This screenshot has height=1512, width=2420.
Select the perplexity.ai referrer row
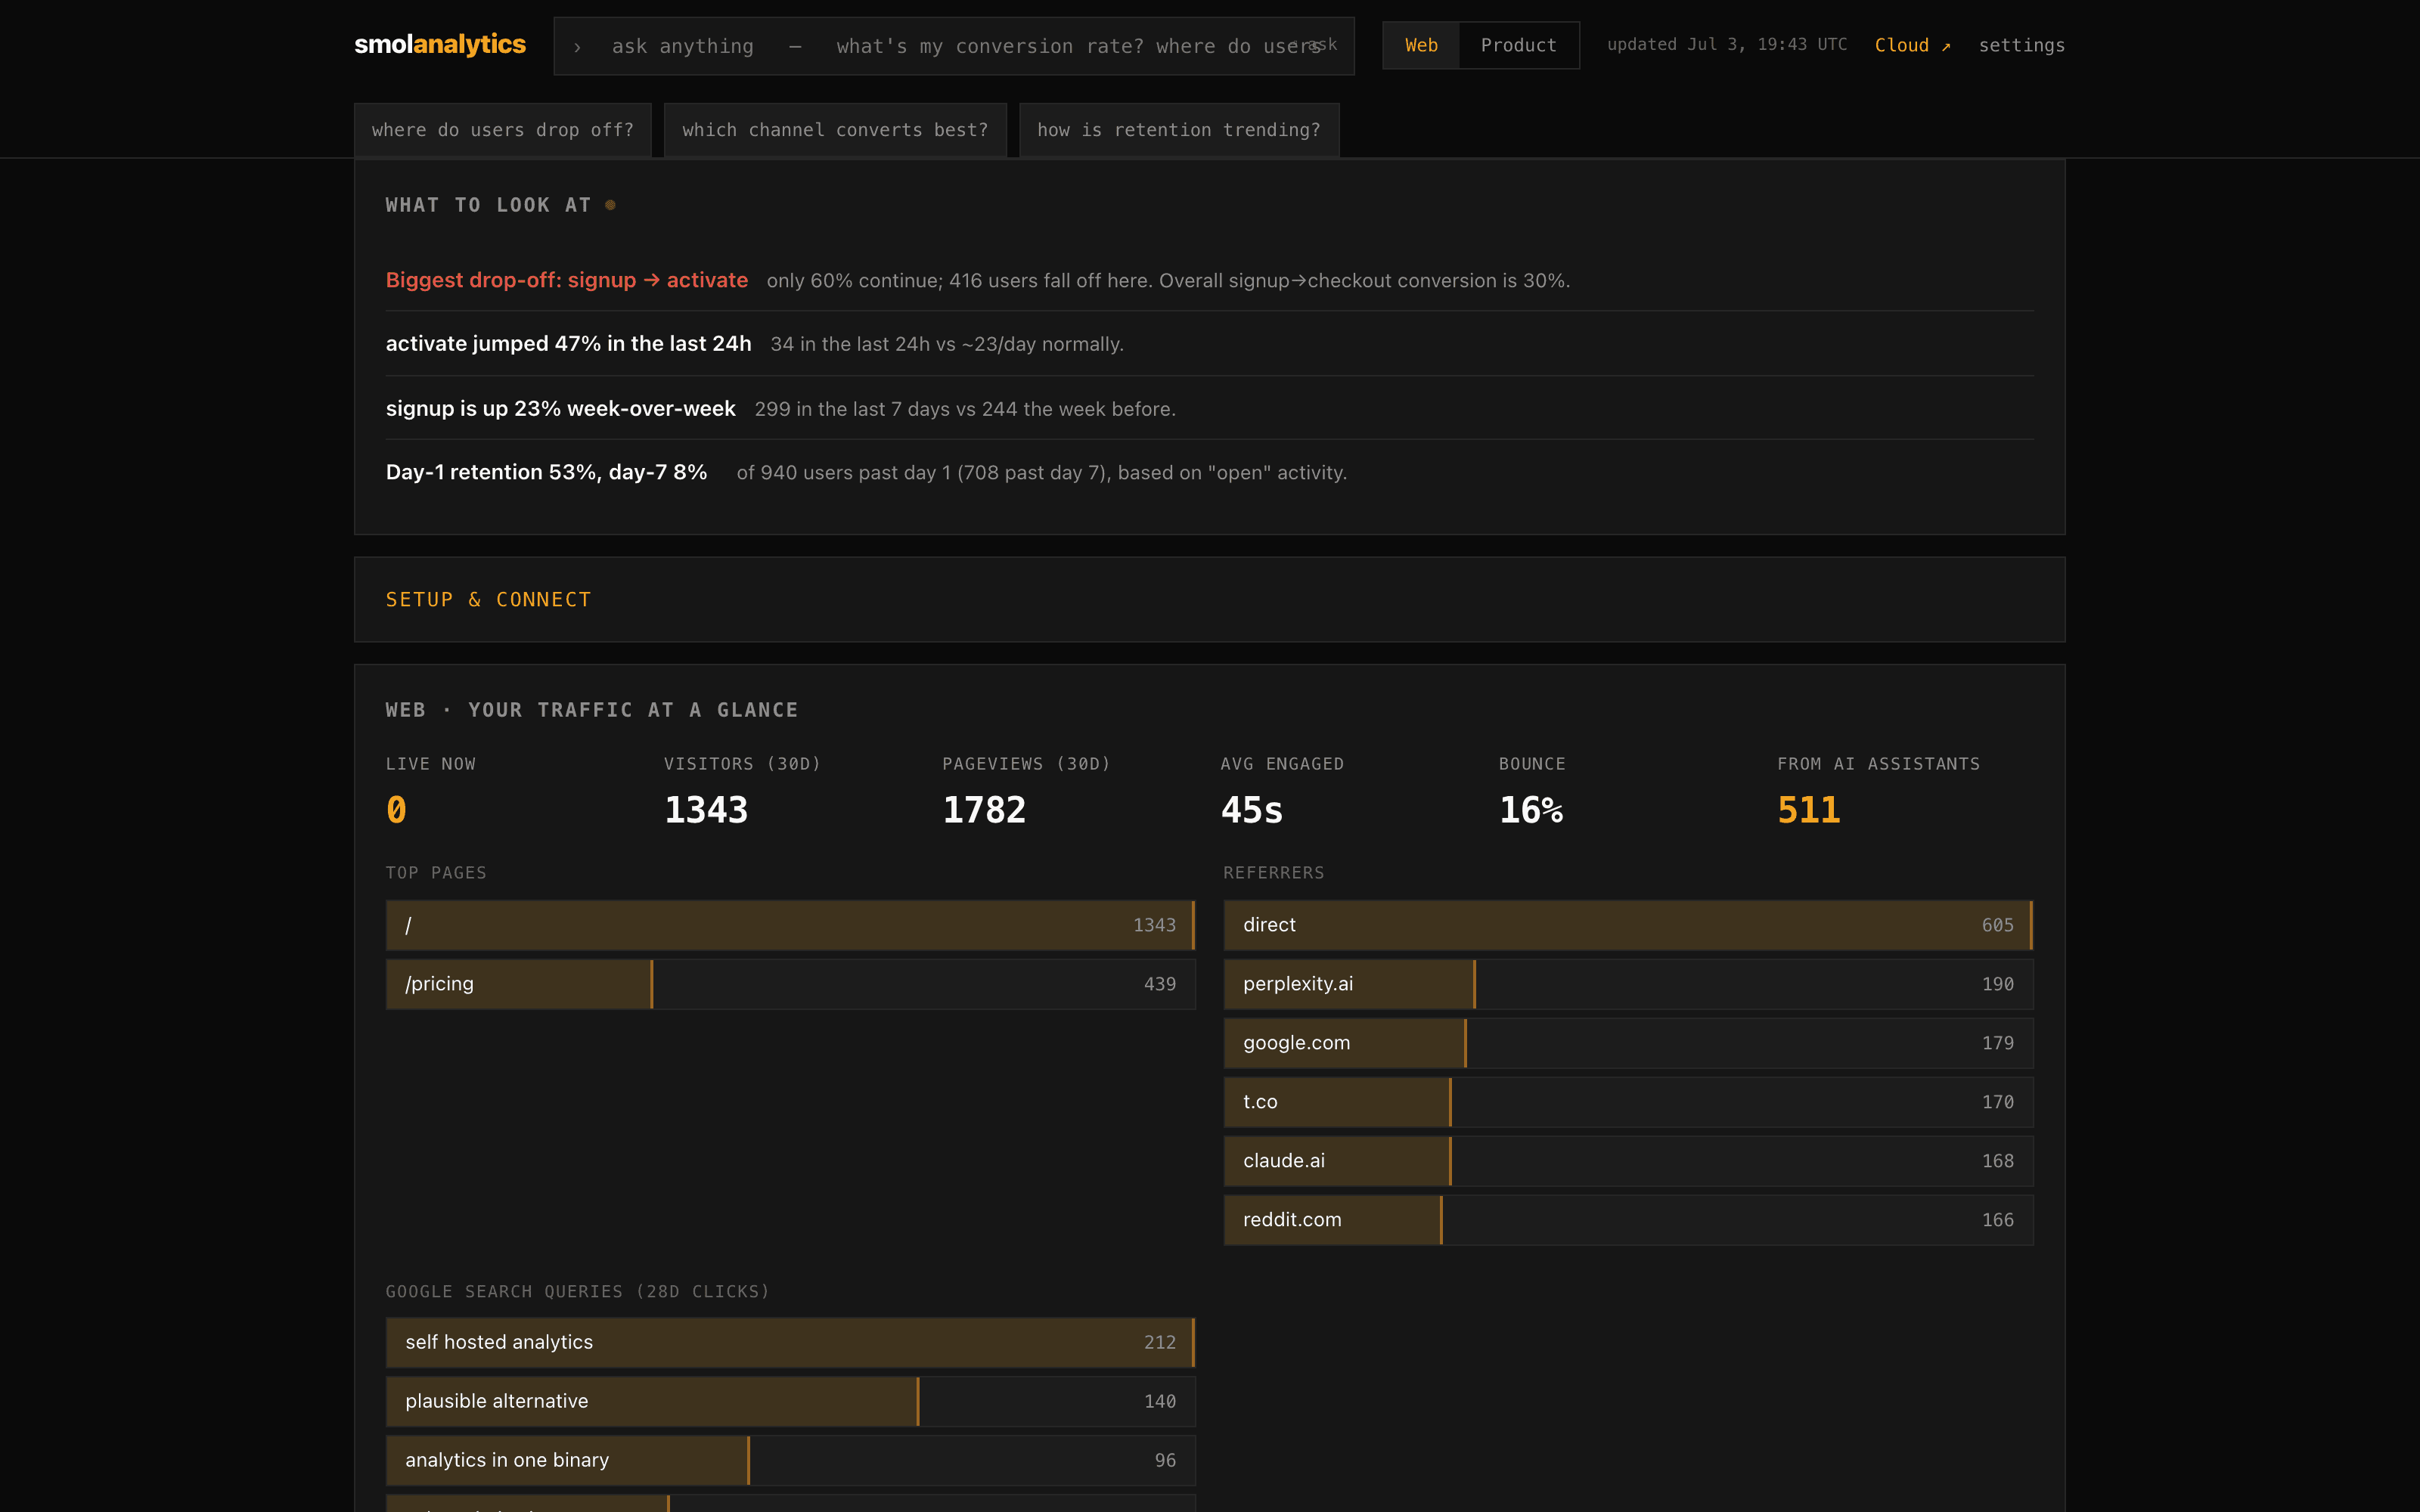click(1628, 984)
